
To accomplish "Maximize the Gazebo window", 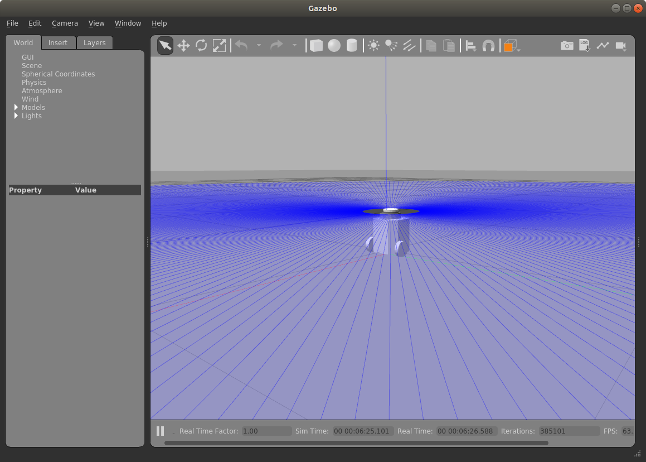I will coord(626,8).
